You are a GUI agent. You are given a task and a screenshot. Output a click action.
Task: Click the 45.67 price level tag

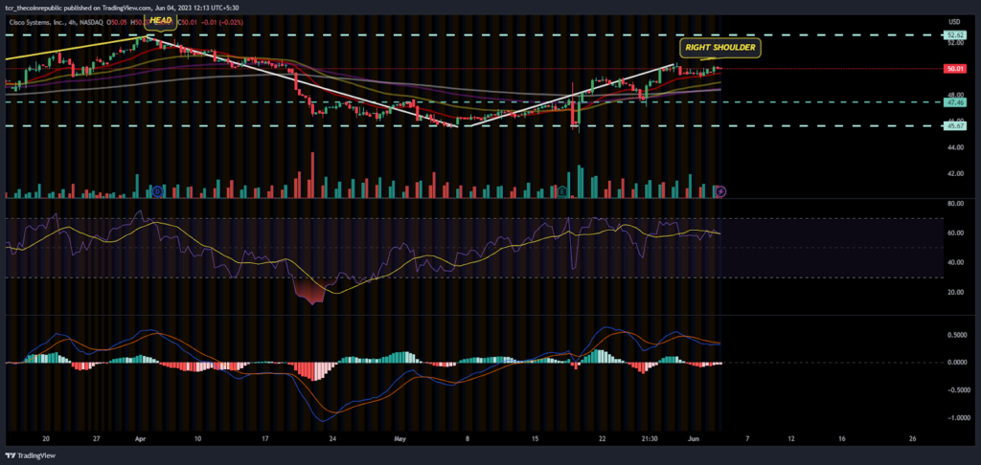955,125
